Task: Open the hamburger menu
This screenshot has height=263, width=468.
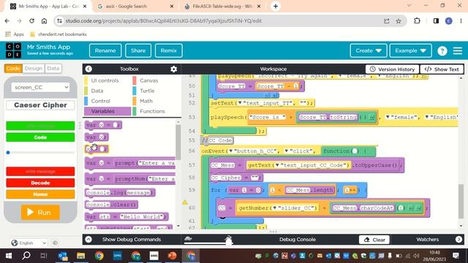Action: (x=458, y=50)
